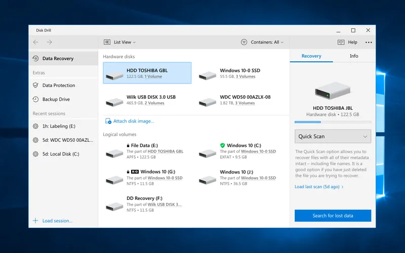Click Wilk USB DISK link under DD Recovery (F:)
The height and width of the screenshot is (253, 405).
165,204
